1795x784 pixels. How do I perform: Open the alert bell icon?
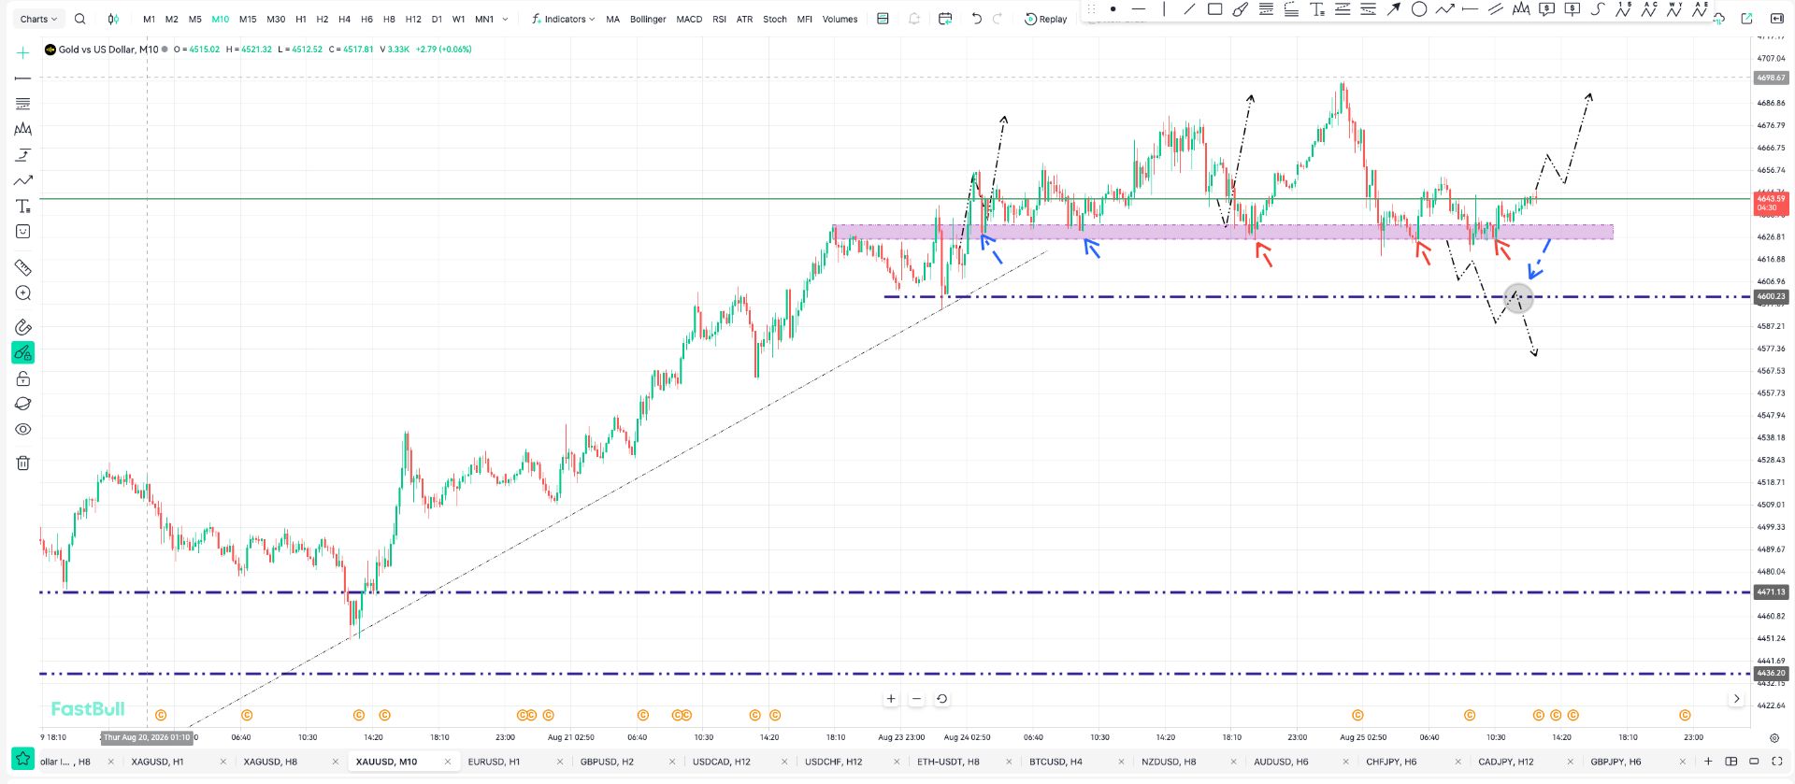point(914,19)
